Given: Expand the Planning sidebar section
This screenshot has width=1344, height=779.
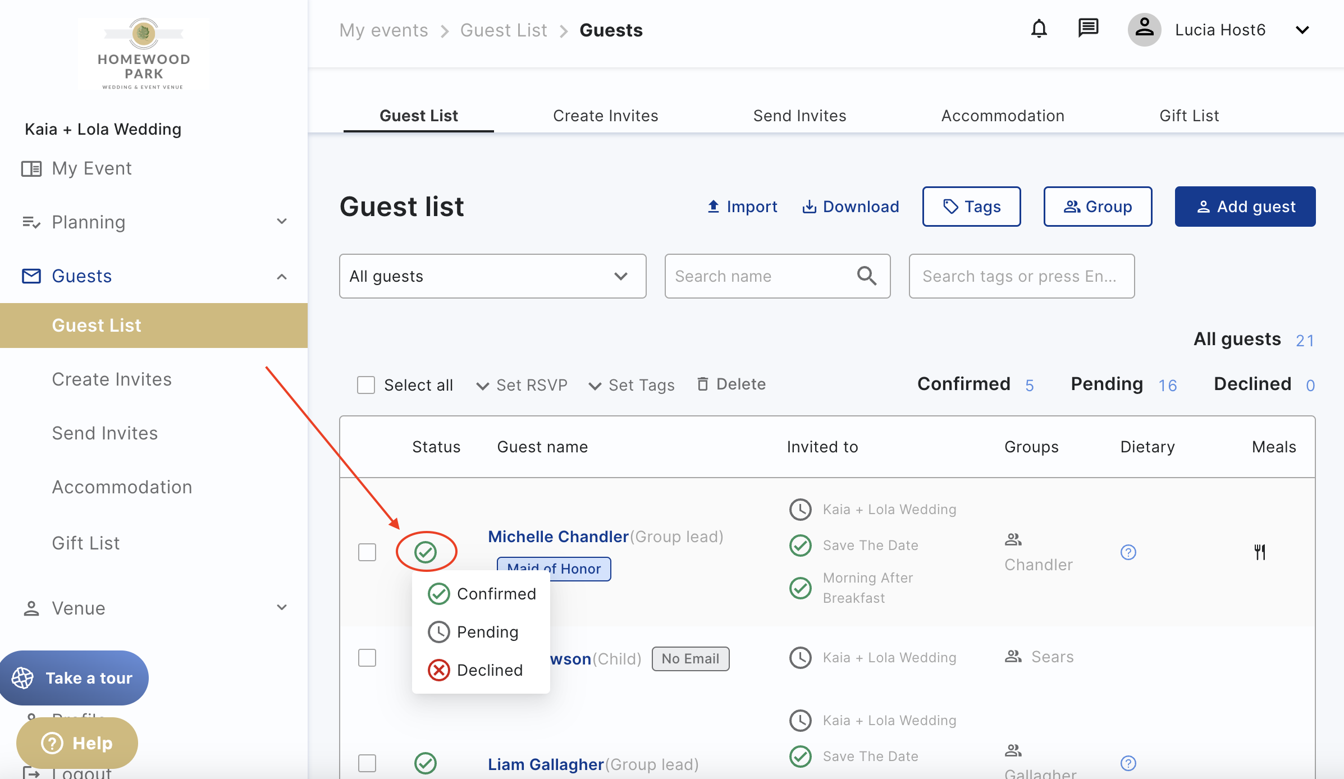Looking at the screenshot, I should [282, 222].
